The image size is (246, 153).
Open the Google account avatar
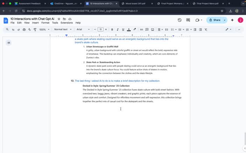tap(240, 20)
